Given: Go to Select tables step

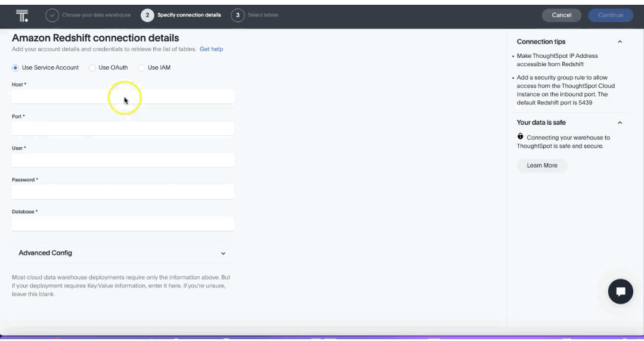Looking at the screenshot, I should click(x=263, y=15).
